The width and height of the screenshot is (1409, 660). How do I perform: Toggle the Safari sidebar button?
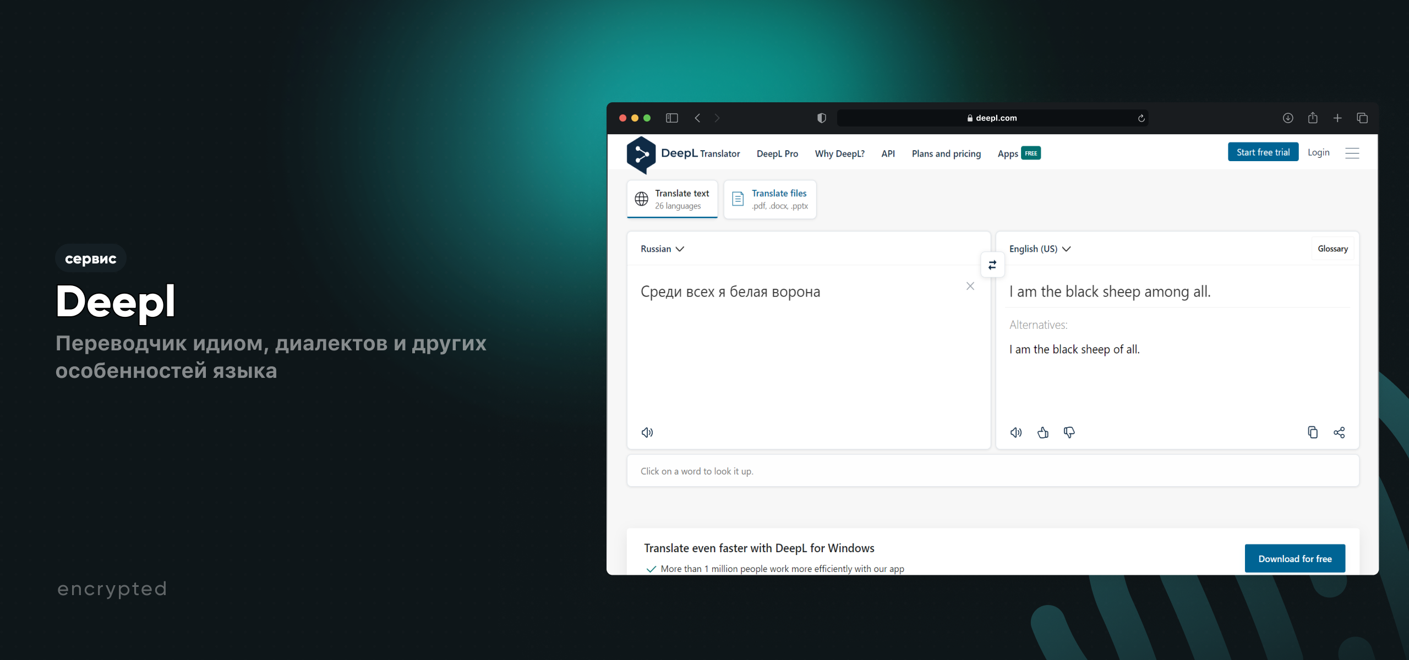(x=671, y=118)
